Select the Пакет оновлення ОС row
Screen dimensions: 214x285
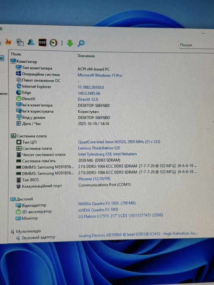[x=38, y=80]
